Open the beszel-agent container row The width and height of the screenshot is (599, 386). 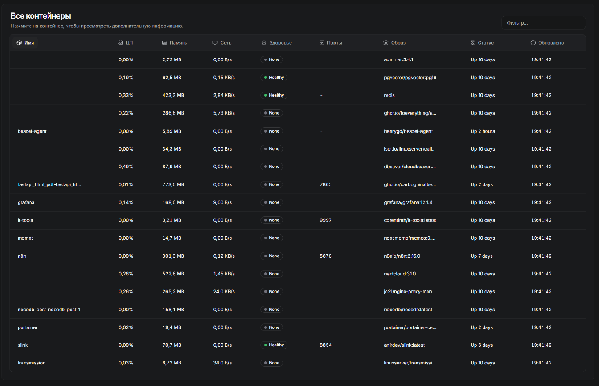(x=32, y=131)
